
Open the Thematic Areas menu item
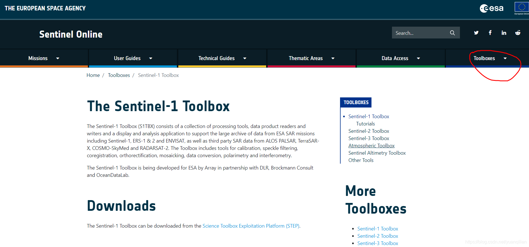pyautogui.click(x=306, y=58)
